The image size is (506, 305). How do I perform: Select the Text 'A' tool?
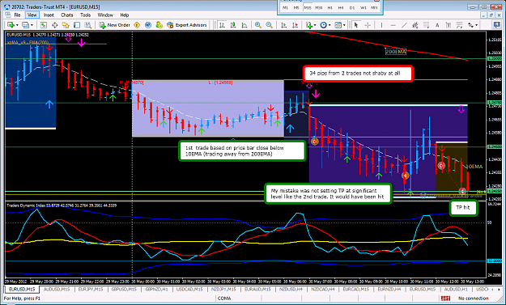pyautogui.click(x=437, y=25)
